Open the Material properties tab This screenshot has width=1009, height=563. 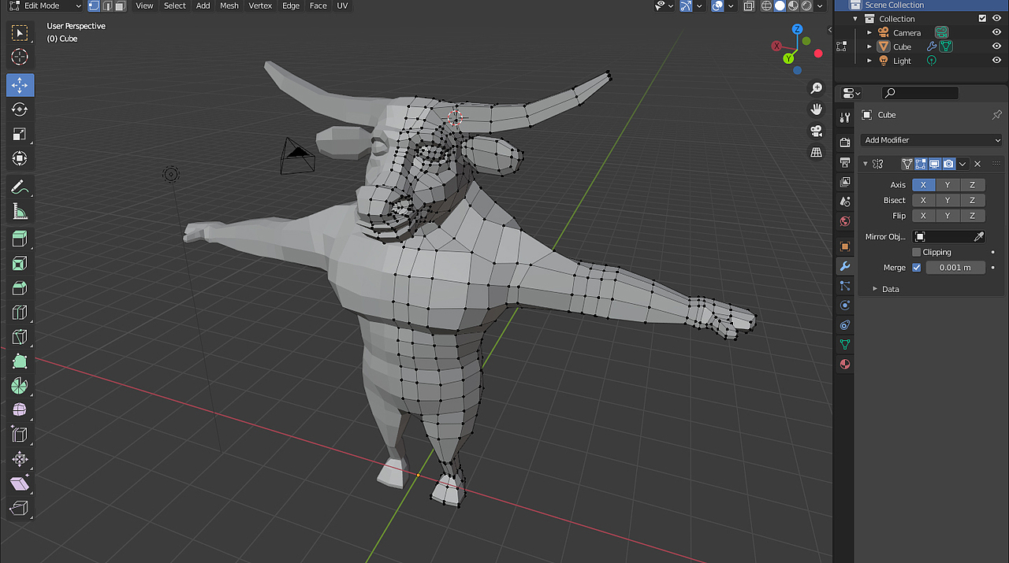[x=845, y=365]
